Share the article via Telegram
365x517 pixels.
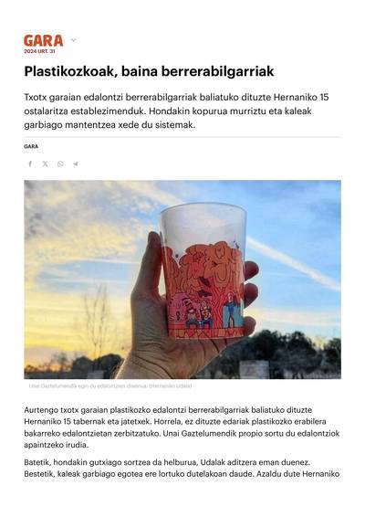(x=76, y=164)
